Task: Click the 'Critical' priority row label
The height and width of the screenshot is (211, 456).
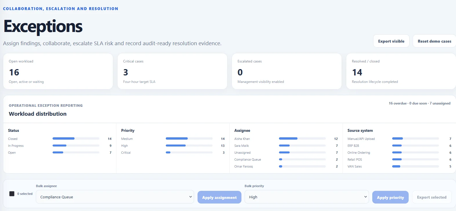Action: (126, 153)
